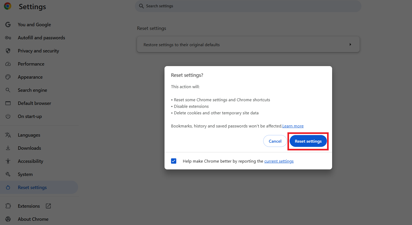Open the Default browser page
Viewport: 412px width, 225px height.
(x=34, y=103)
